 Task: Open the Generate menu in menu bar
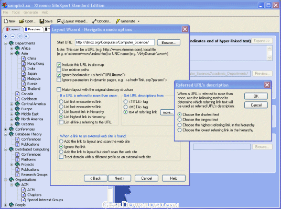[x=30, y=13]
